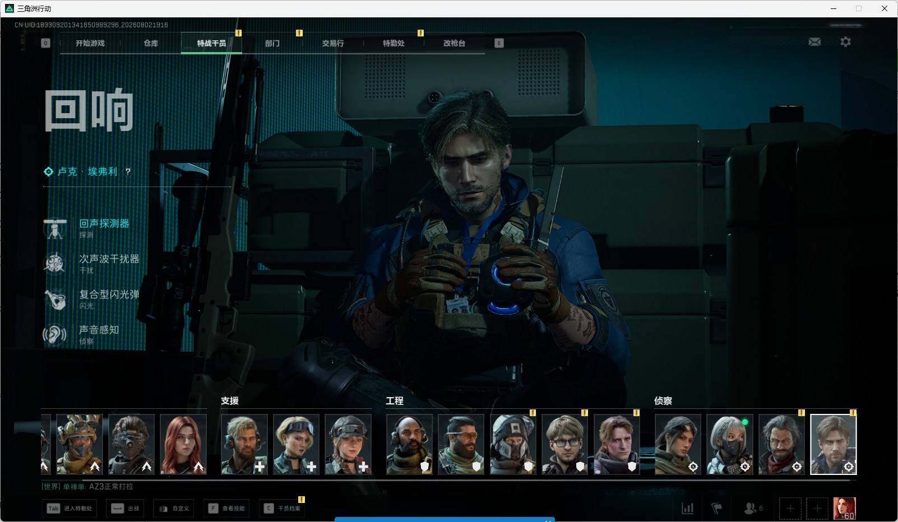Open the 干员档案 operator file button

coord(282,509)
